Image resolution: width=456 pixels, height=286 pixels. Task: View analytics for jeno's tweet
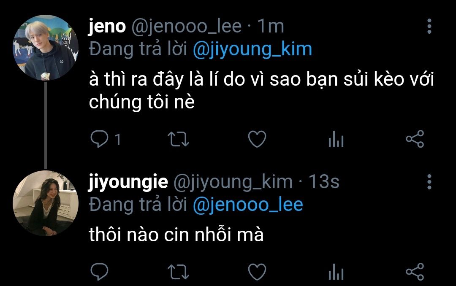(x=336, y=139)
